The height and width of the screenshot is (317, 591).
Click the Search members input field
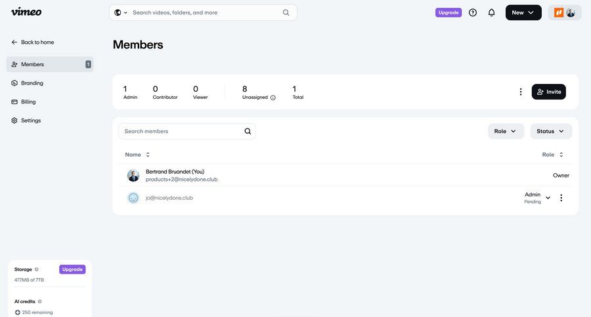click(181, 131)
